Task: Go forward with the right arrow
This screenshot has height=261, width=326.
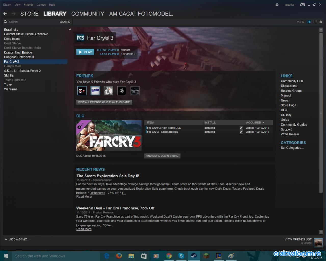Action: tap(14, 14)
